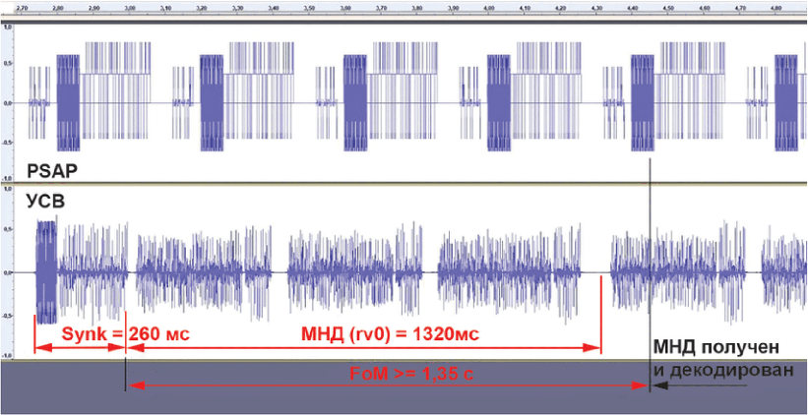Click the solid sync burst starting the УСВ track
808x415 pixels.
tap(45, 271)
